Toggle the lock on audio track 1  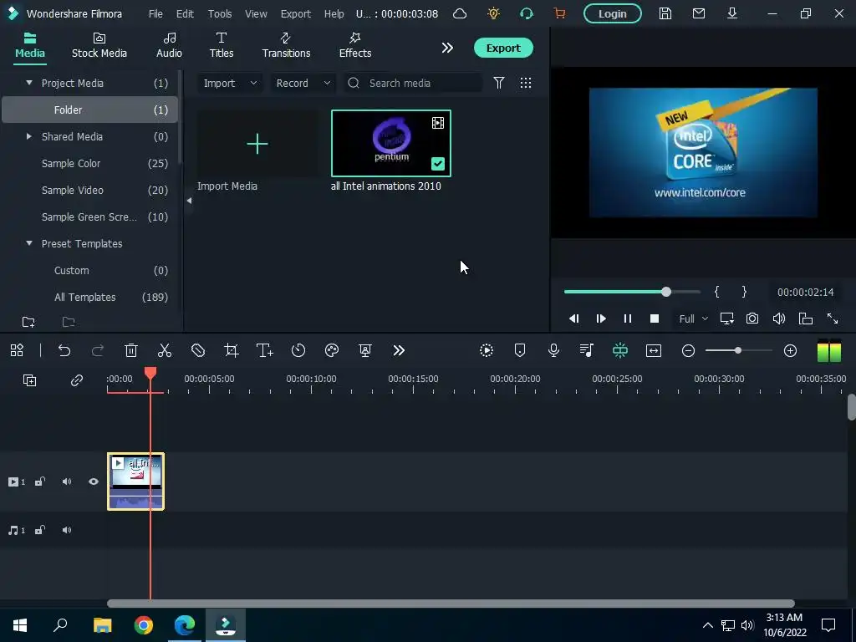coord(40,530)
